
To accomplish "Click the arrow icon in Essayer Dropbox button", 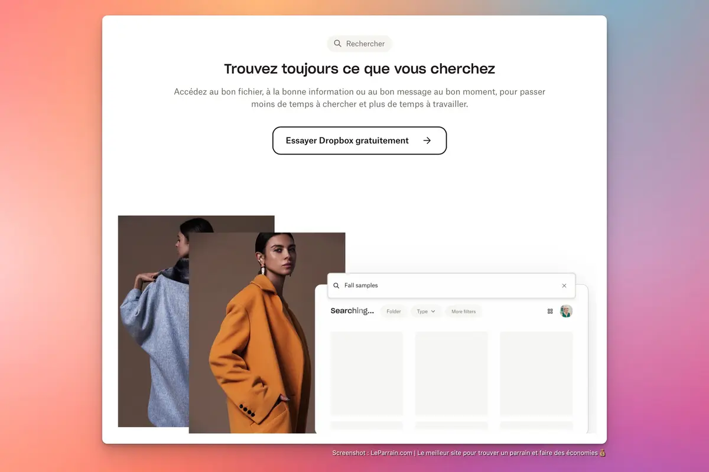I will [427, 140].
